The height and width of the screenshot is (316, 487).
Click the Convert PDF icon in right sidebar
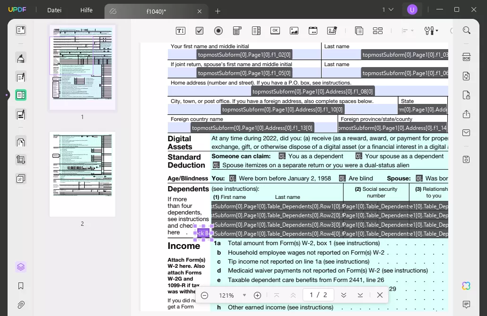click(x=466, y=76)
